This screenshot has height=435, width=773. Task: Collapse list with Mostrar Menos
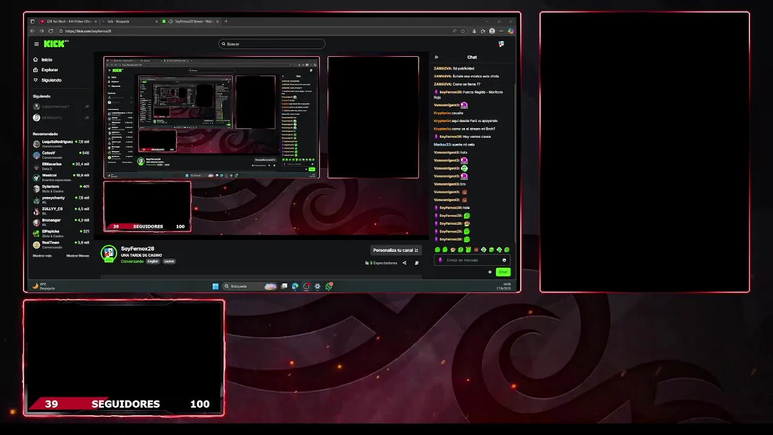pos(77,256)
